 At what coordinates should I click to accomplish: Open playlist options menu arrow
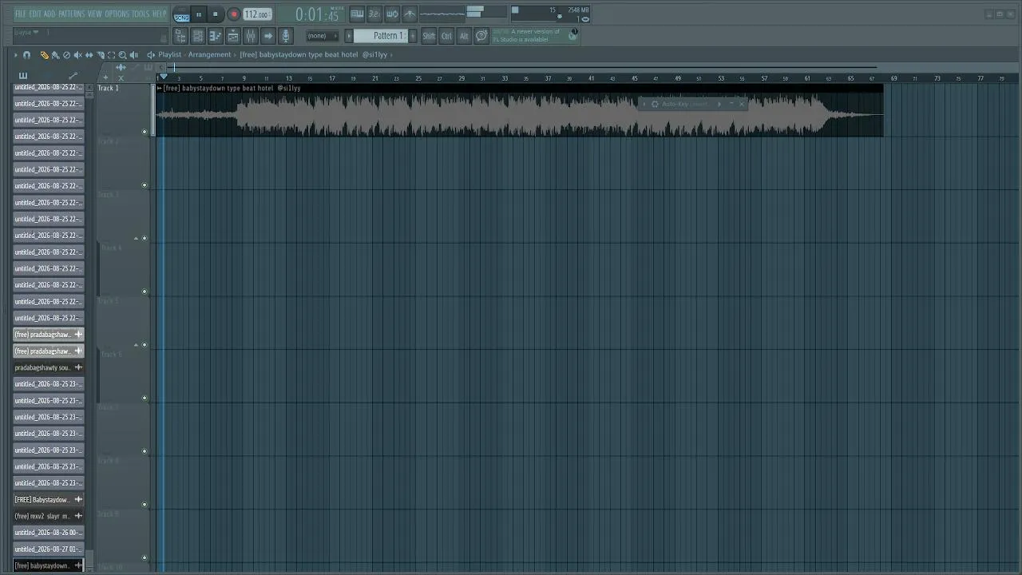(15, 55)
